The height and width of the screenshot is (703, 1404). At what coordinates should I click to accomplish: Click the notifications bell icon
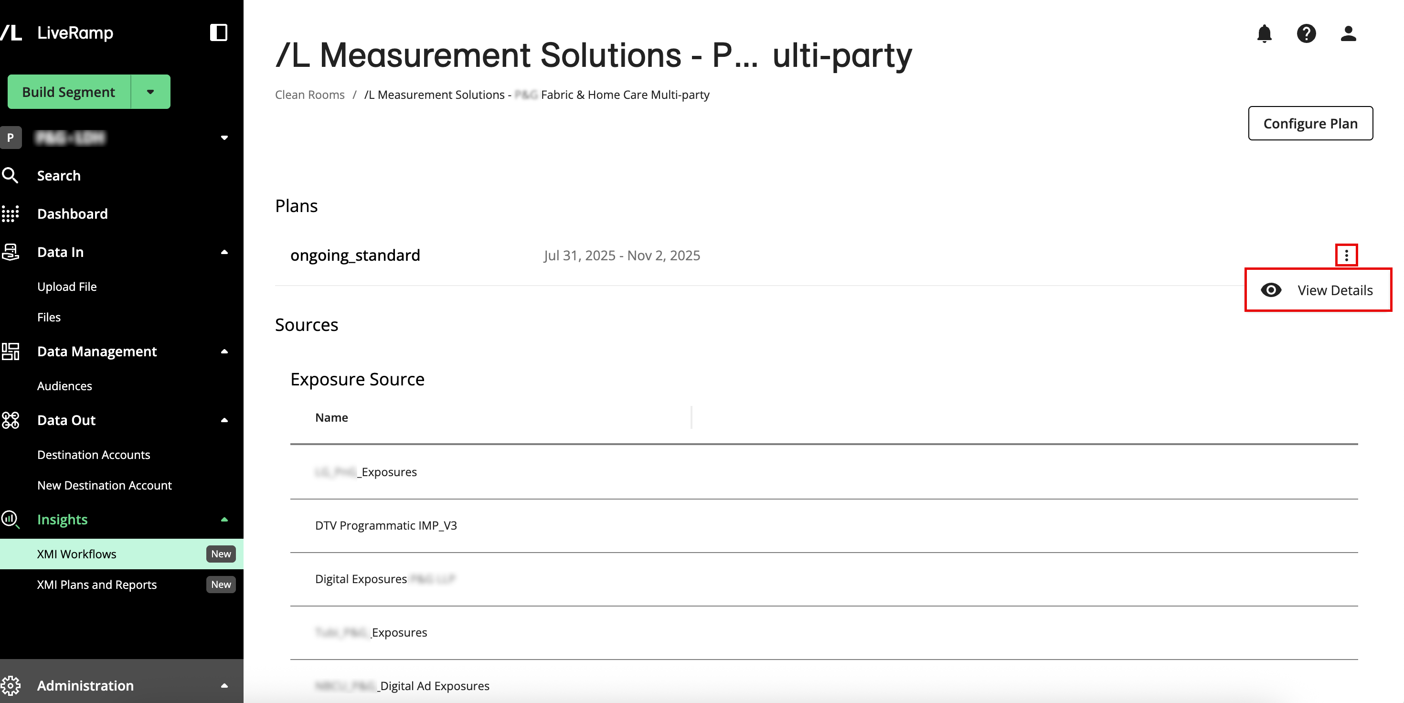click(x=1264, y=34)
